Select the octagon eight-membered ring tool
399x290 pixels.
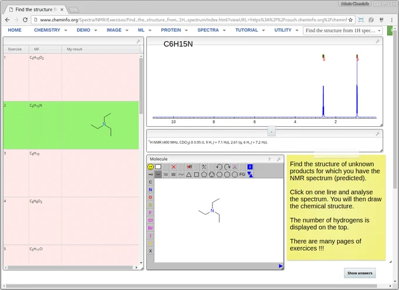[x=235, y=175]
